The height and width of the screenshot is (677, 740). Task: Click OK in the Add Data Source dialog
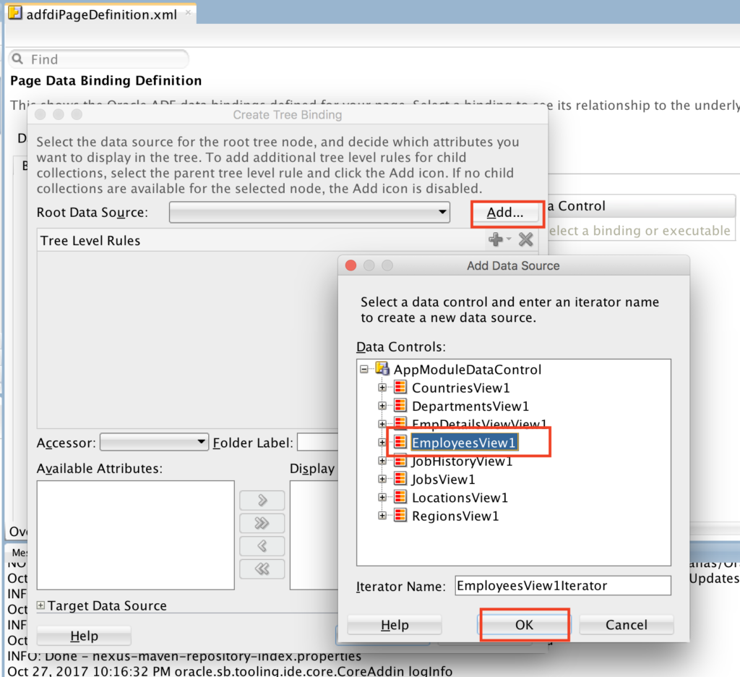tap(525, 623)
